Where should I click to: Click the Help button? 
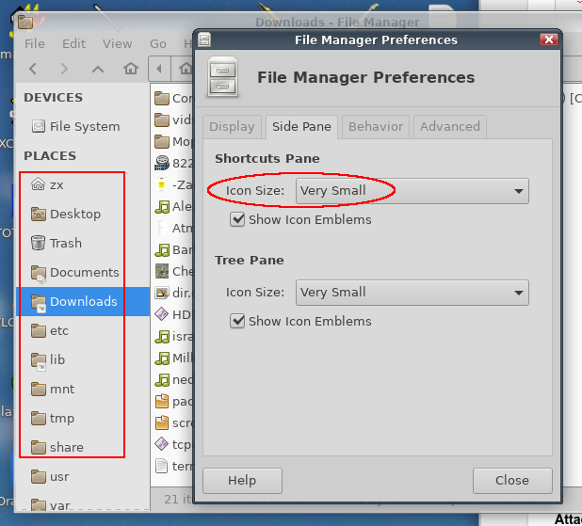click(242, 480)
